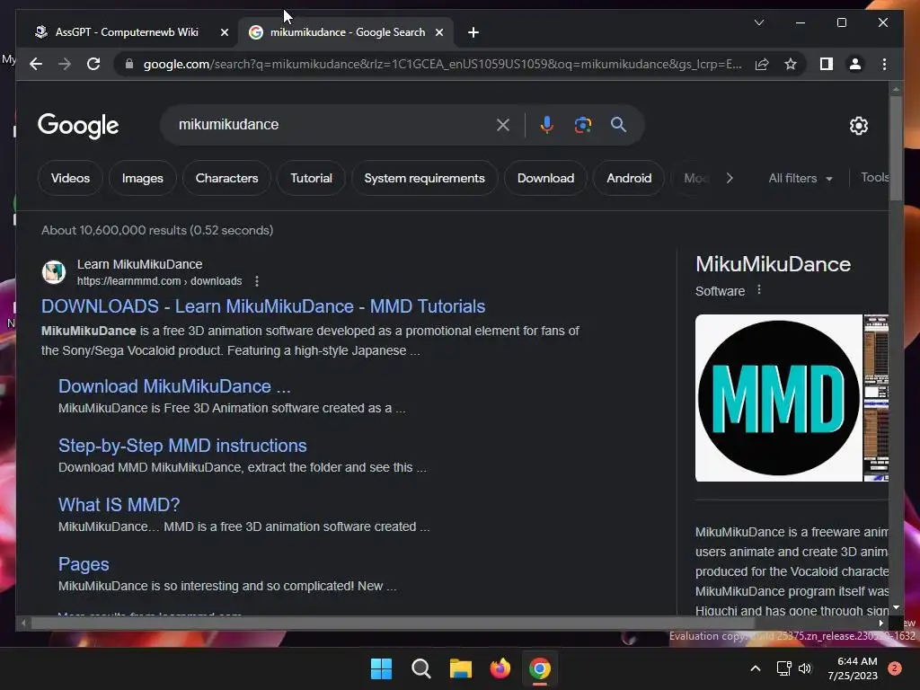Click the About 10,600,000 results text

(157, 230)
